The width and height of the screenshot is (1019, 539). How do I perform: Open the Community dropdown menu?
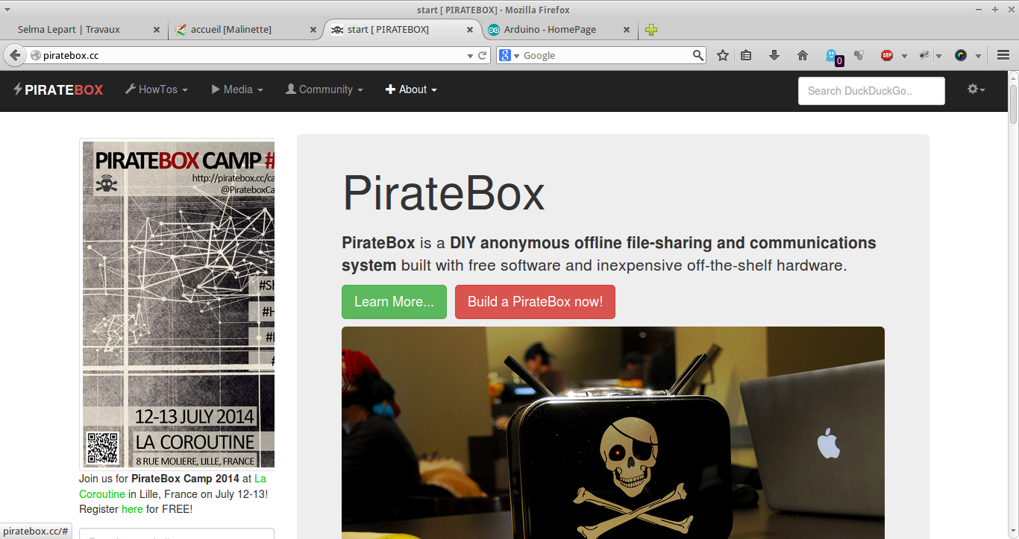click(324, 89)
